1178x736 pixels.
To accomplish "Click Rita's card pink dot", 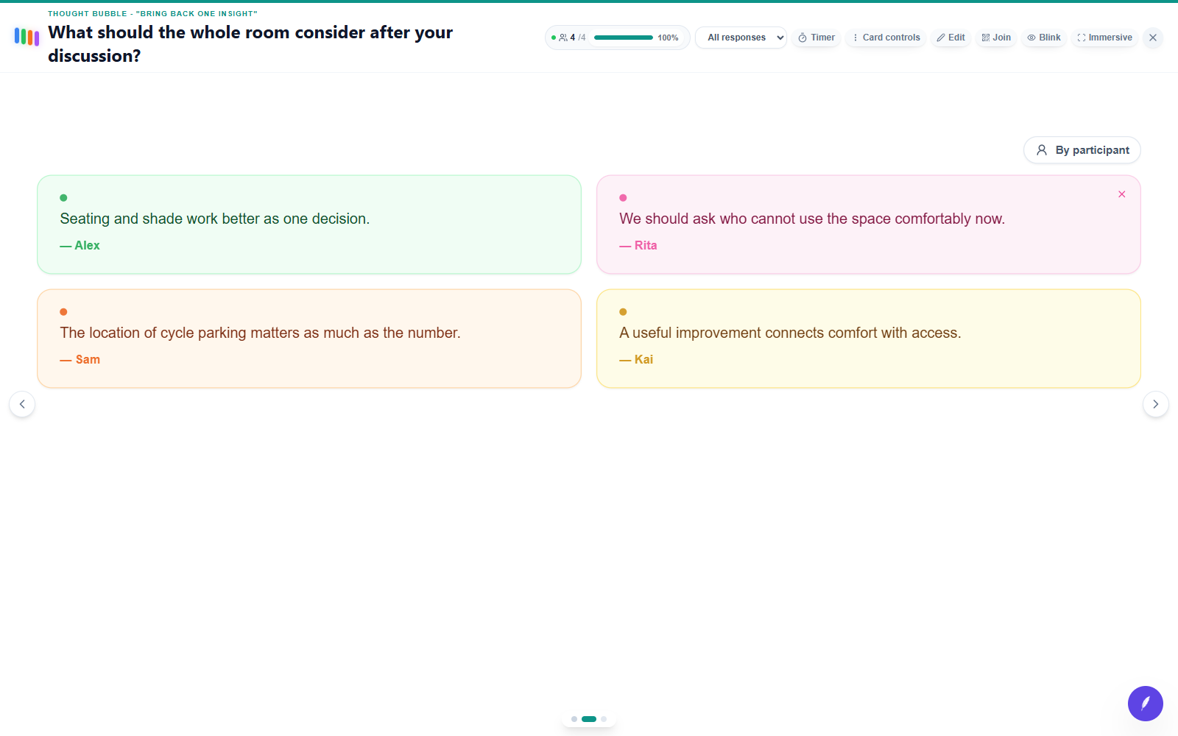I will 623,198.
